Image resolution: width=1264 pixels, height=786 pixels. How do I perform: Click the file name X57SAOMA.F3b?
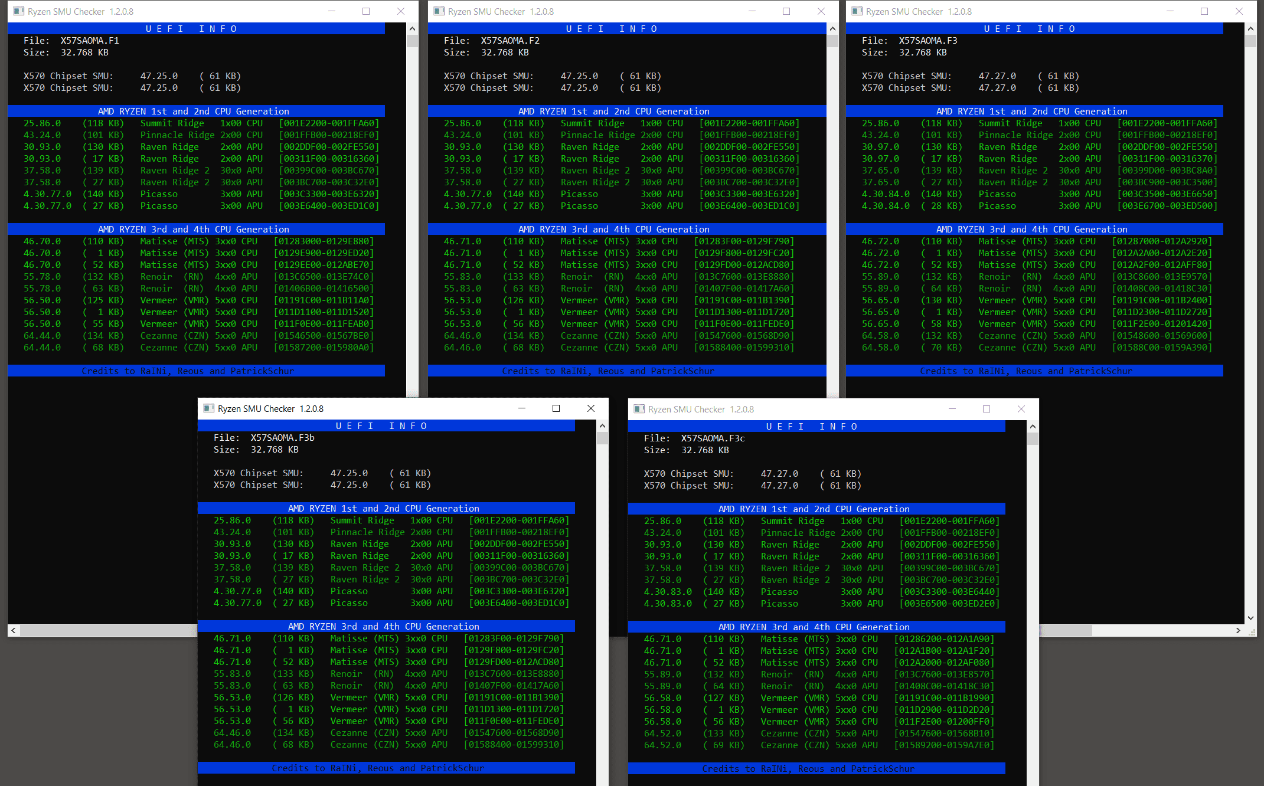coord(282,438)
